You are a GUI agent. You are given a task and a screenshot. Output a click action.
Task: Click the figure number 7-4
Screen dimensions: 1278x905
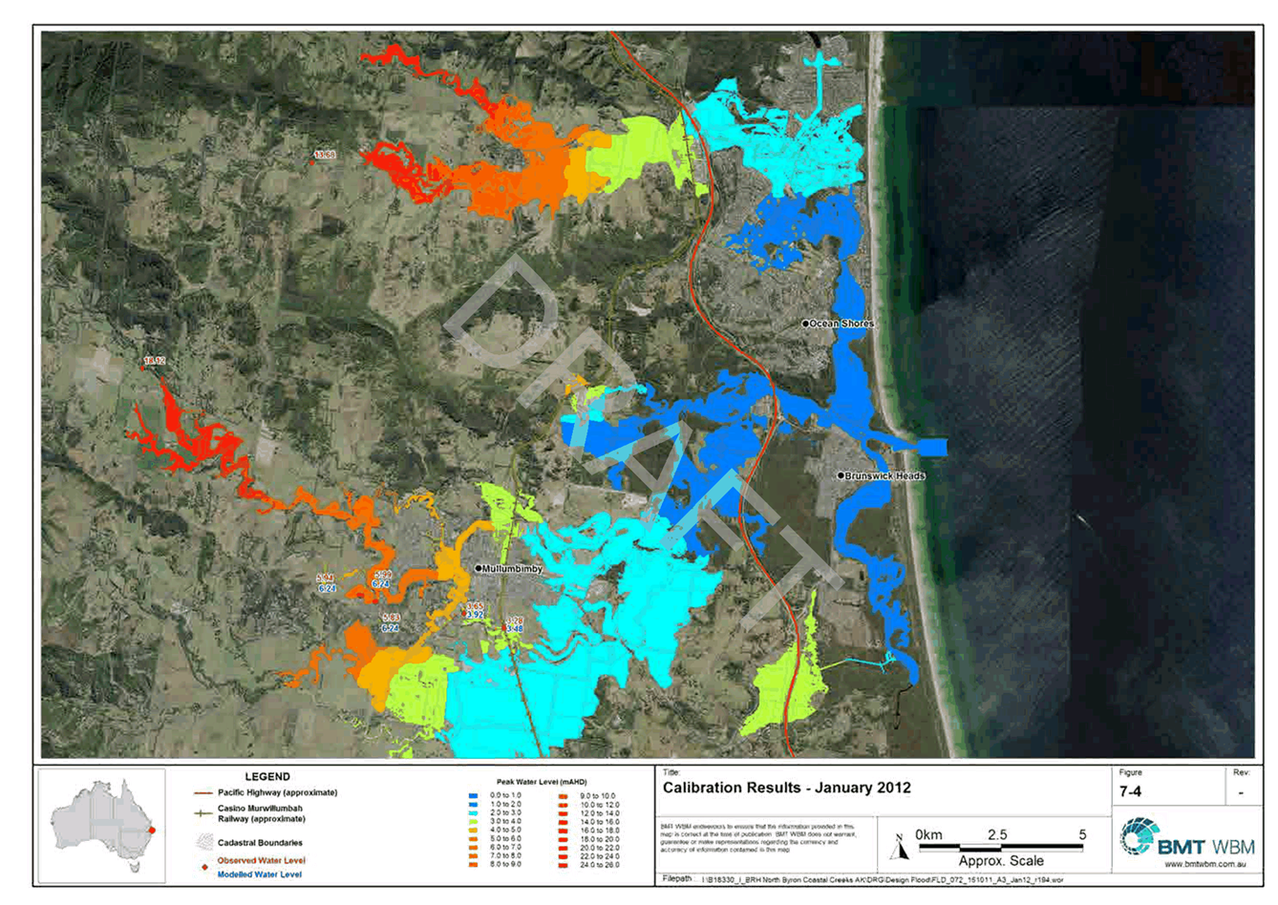[x=1130, y=791]
